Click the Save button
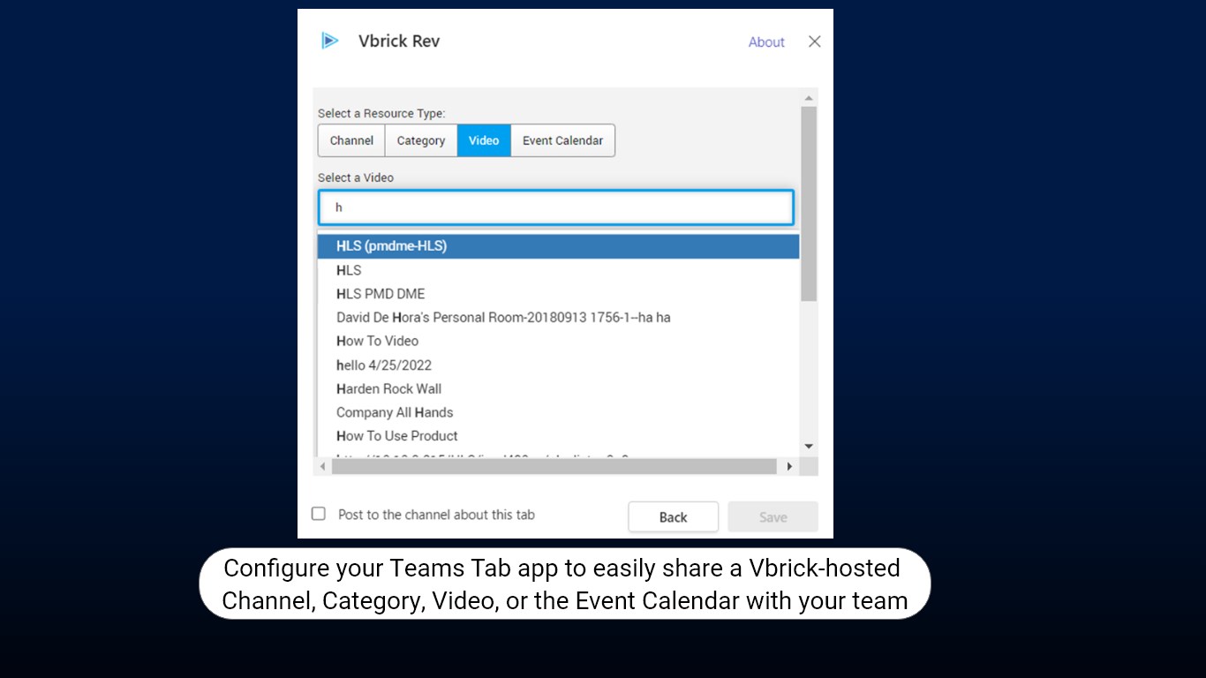 tap(773, 517)
